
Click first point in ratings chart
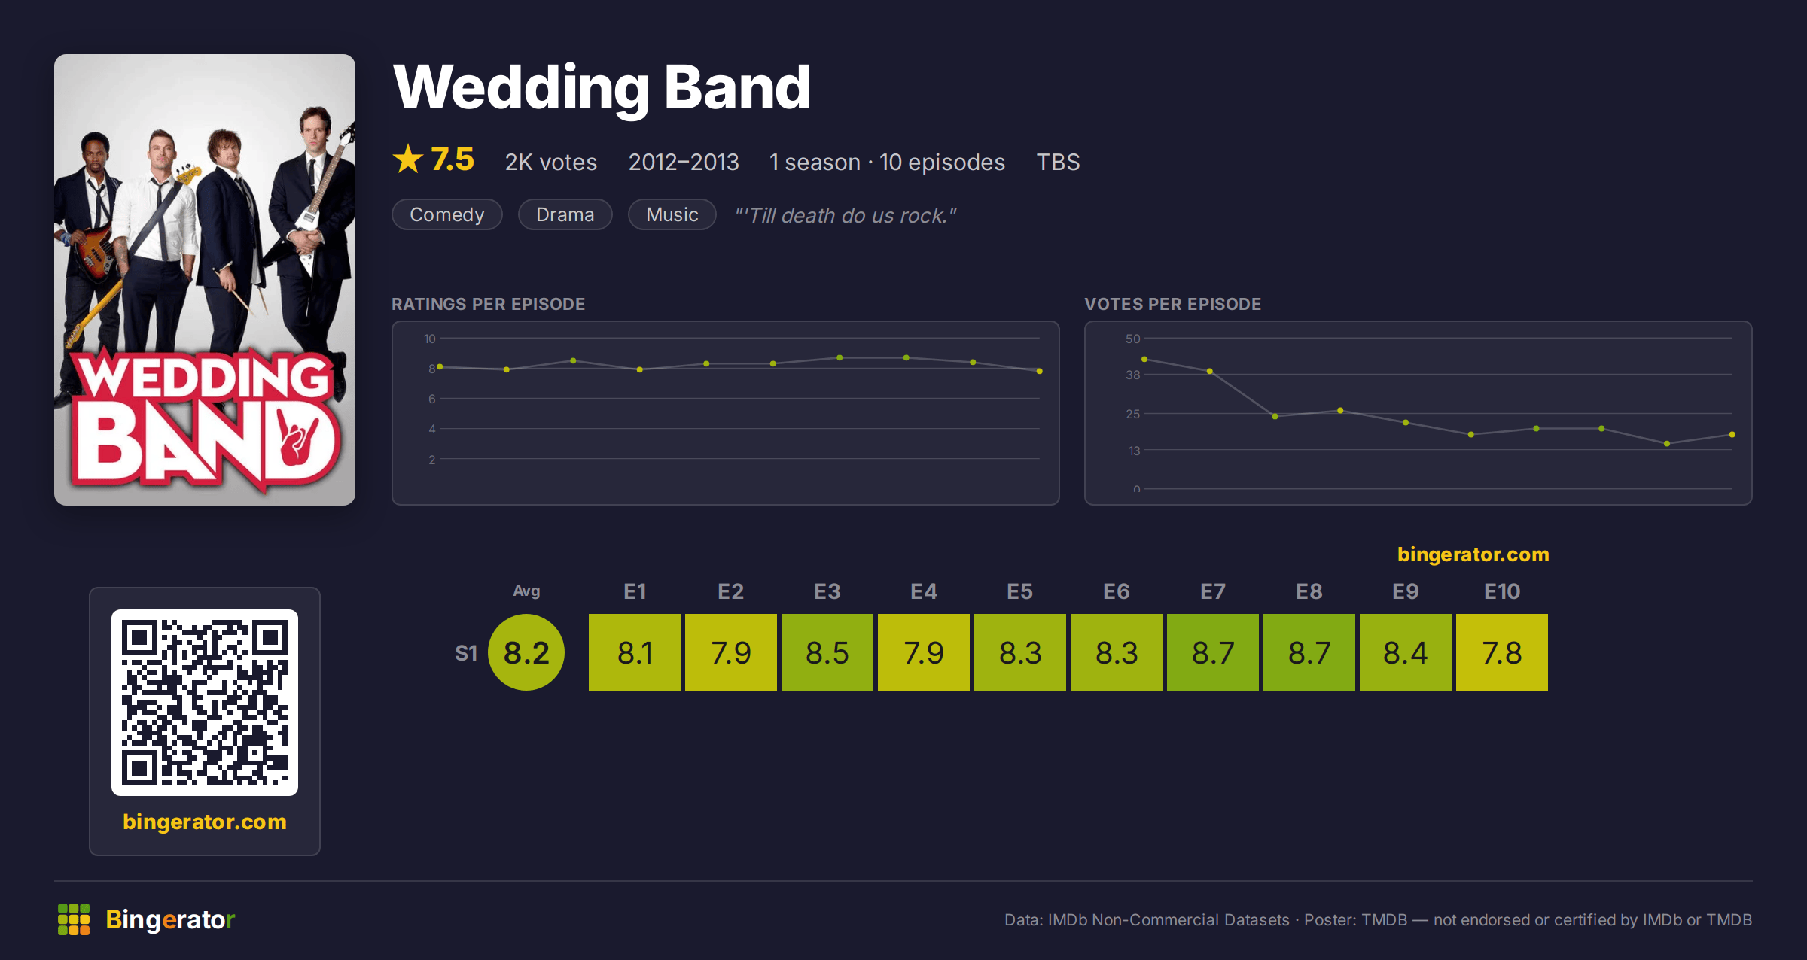(x=440, y=366)
